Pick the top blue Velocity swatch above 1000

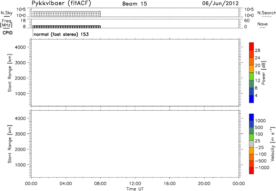point(252,117)
